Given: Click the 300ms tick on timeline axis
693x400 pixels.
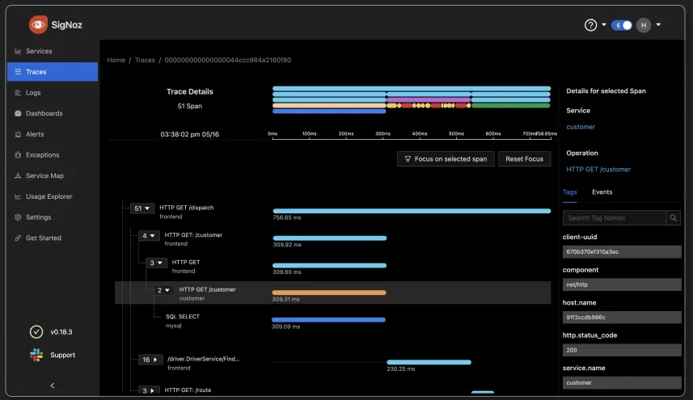Looking at the screenshot, I should coord(382,134).
